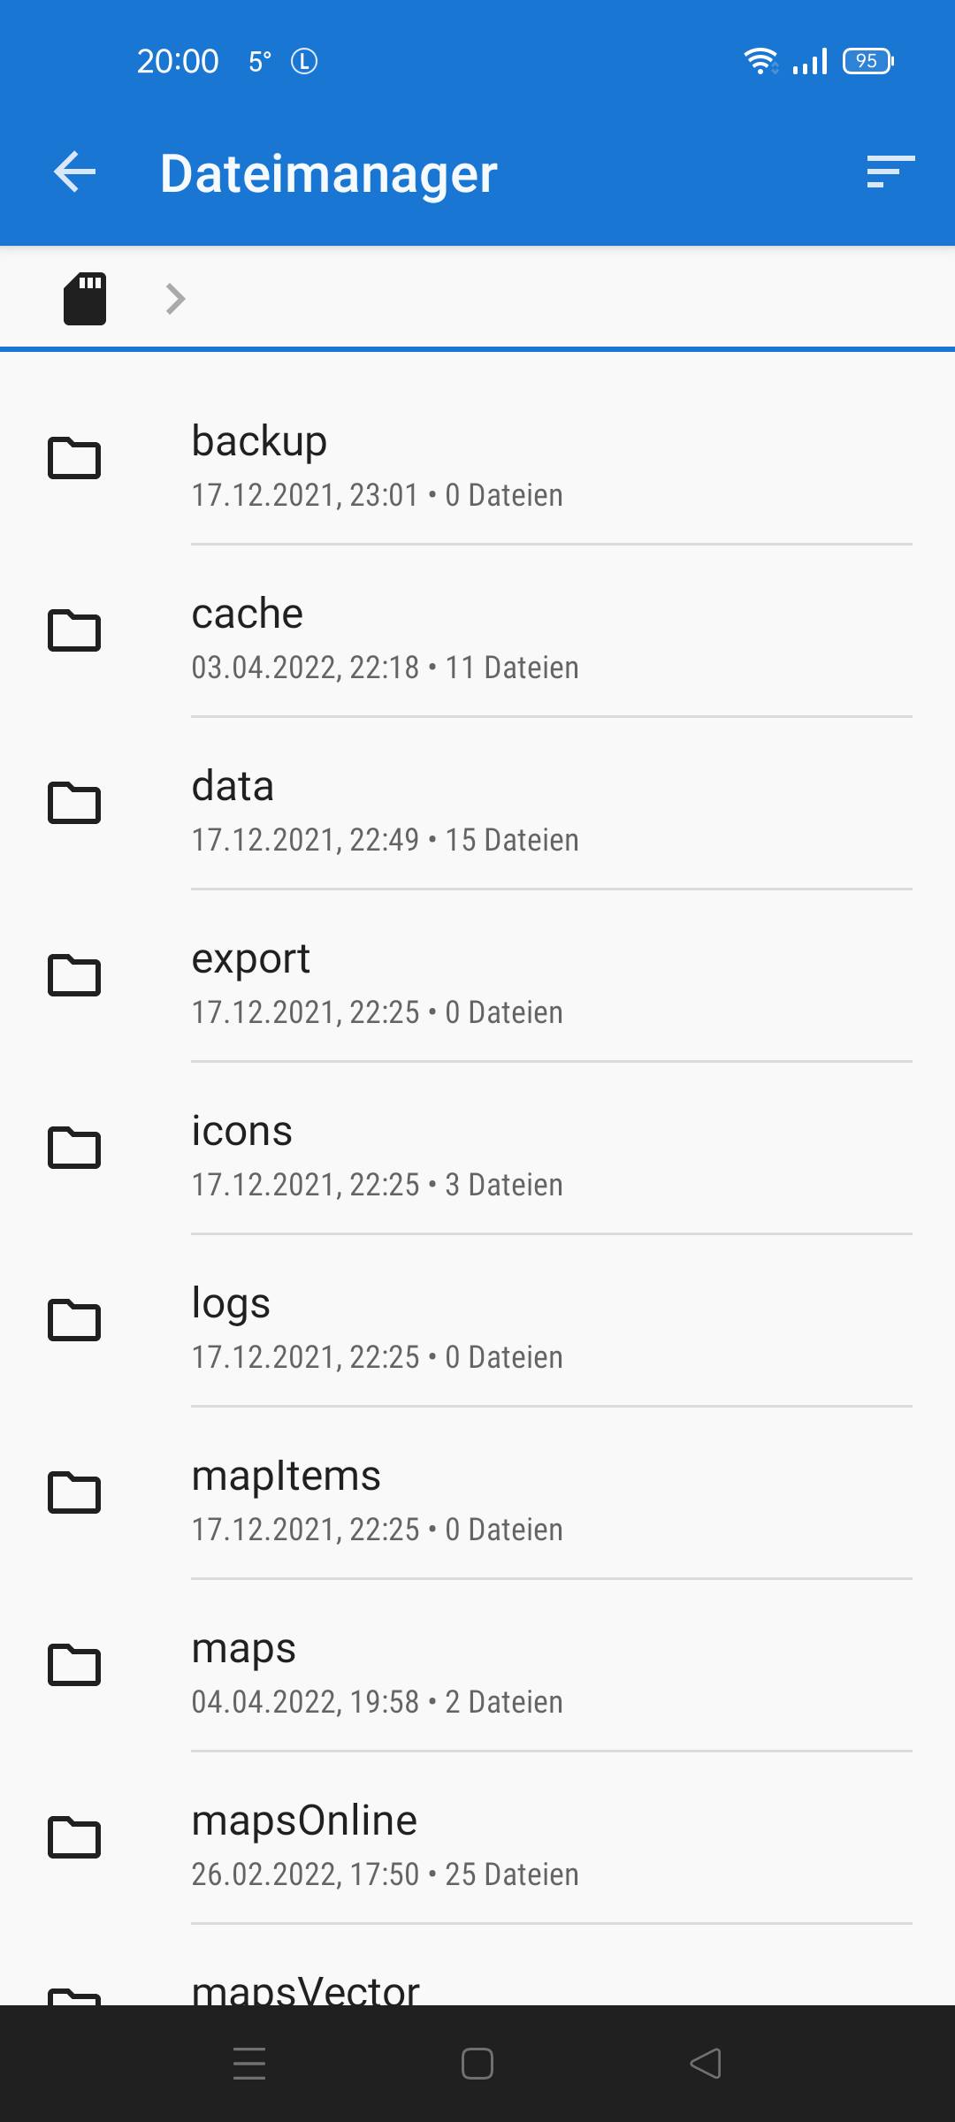Open the mapsOnline folder
The image size is (955, 2122).
click(x=477, y=1838)
